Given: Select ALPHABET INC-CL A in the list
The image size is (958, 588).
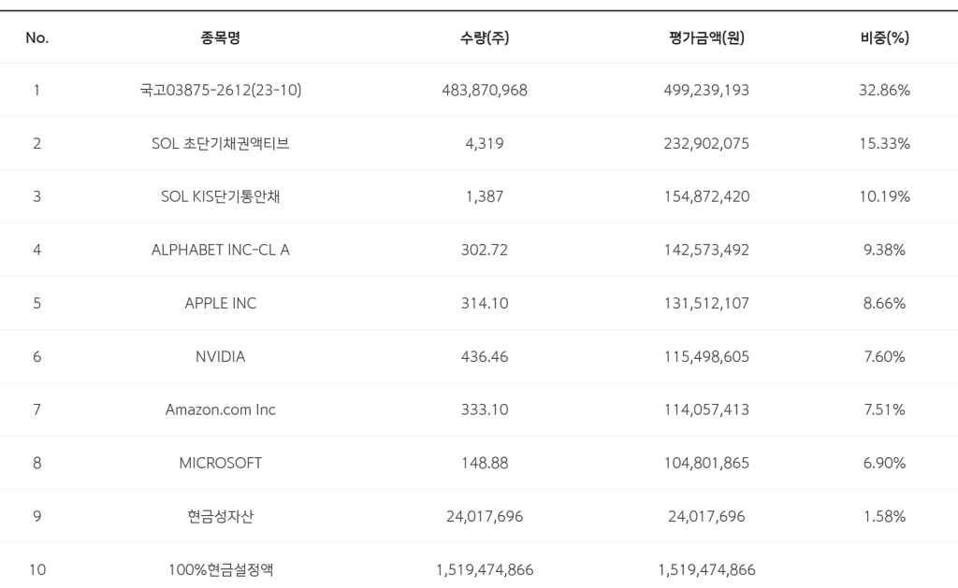Looking at the screenshot, I should click(x=220, y=251).
